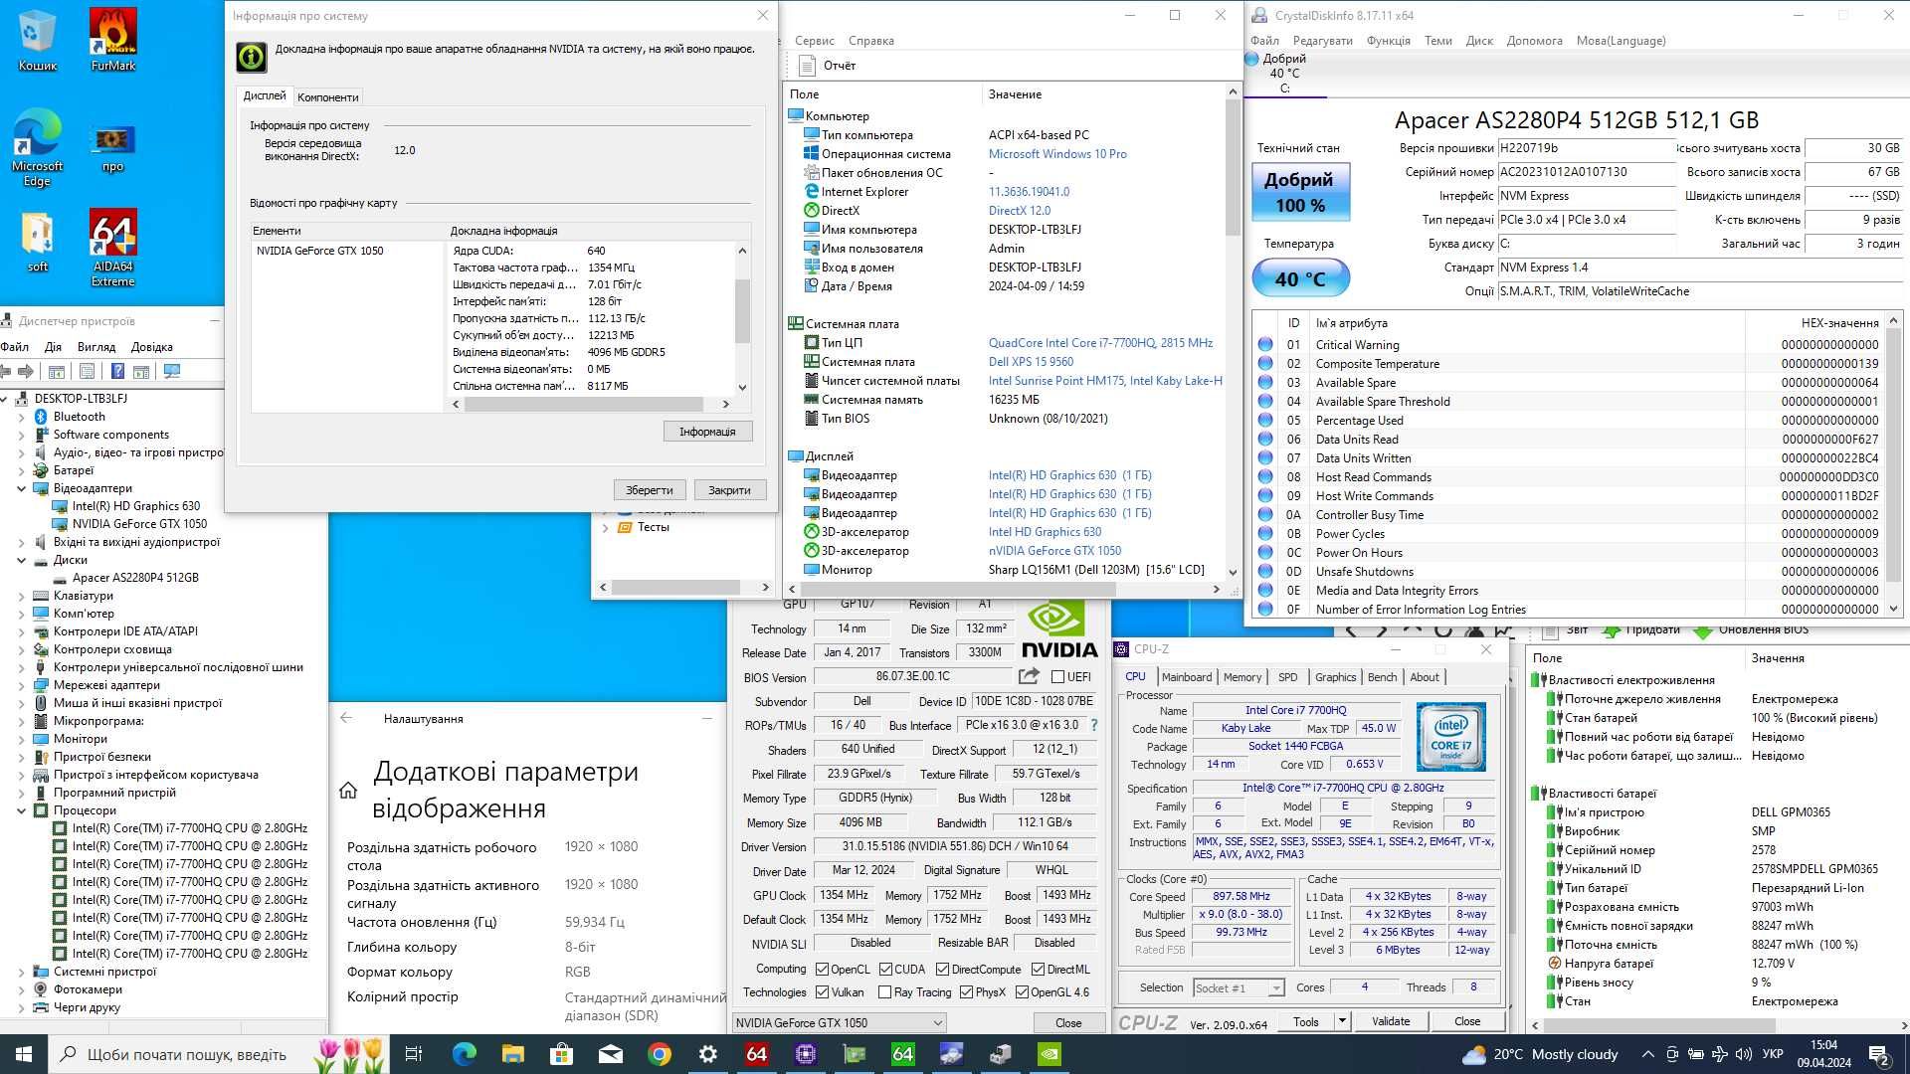Click the scan for hardware changes monitor icon
Image resolution: width=1910 pixels, height=1074 pixels.
(172, 371)
